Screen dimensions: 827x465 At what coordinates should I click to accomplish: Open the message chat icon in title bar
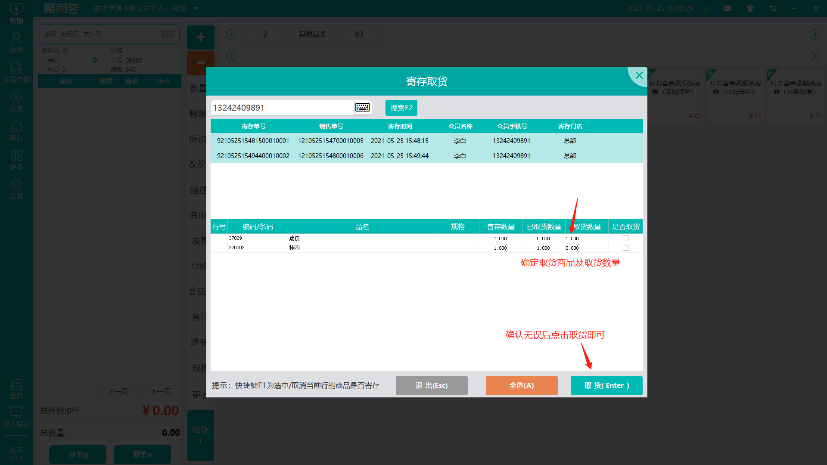(728, 9)
